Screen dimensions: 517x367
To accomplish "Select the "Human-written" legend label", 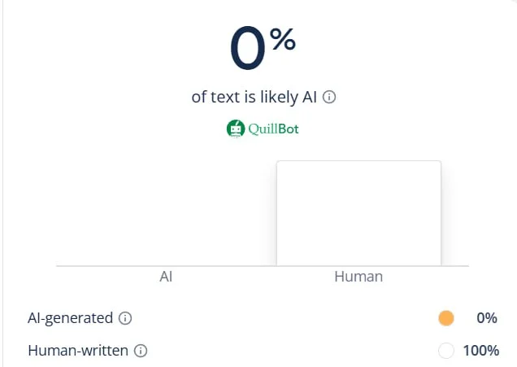I will pyautogui.click(x=79, y=352).
